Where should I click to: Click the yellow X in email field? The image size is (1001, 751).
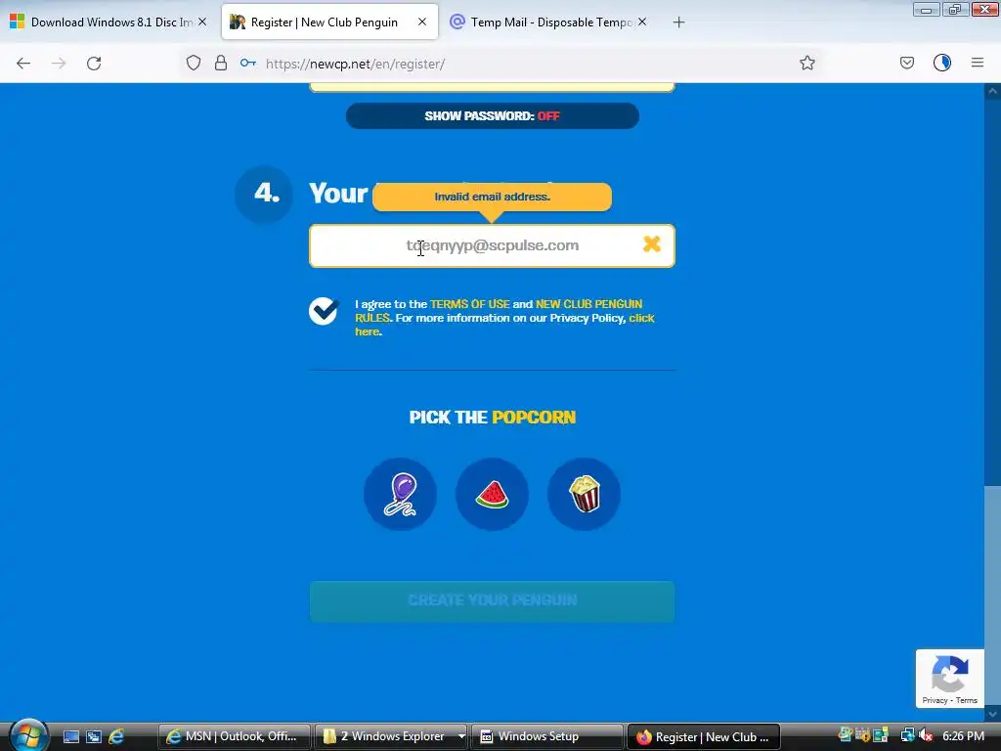click(652, 243)
